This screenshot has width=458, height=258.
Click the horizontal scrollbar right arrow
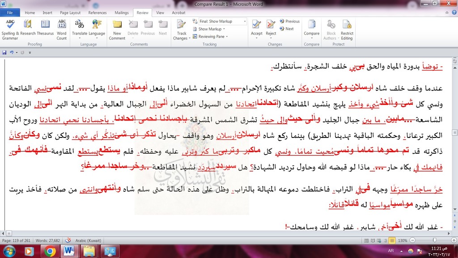tap(449, 233)
